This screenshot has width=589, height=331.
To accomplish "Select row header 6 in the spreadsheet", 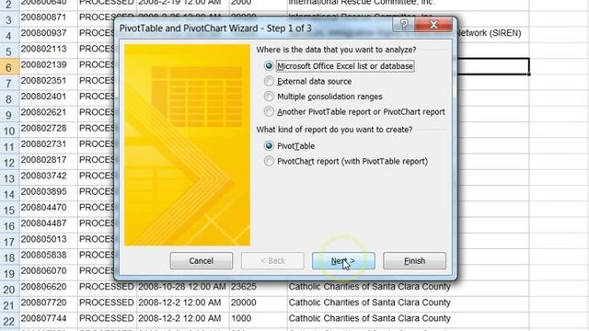I will (9, 67).
